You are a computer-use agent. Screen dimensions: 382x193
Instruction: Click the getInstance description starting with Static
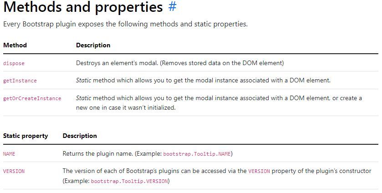tap(203, 81)
